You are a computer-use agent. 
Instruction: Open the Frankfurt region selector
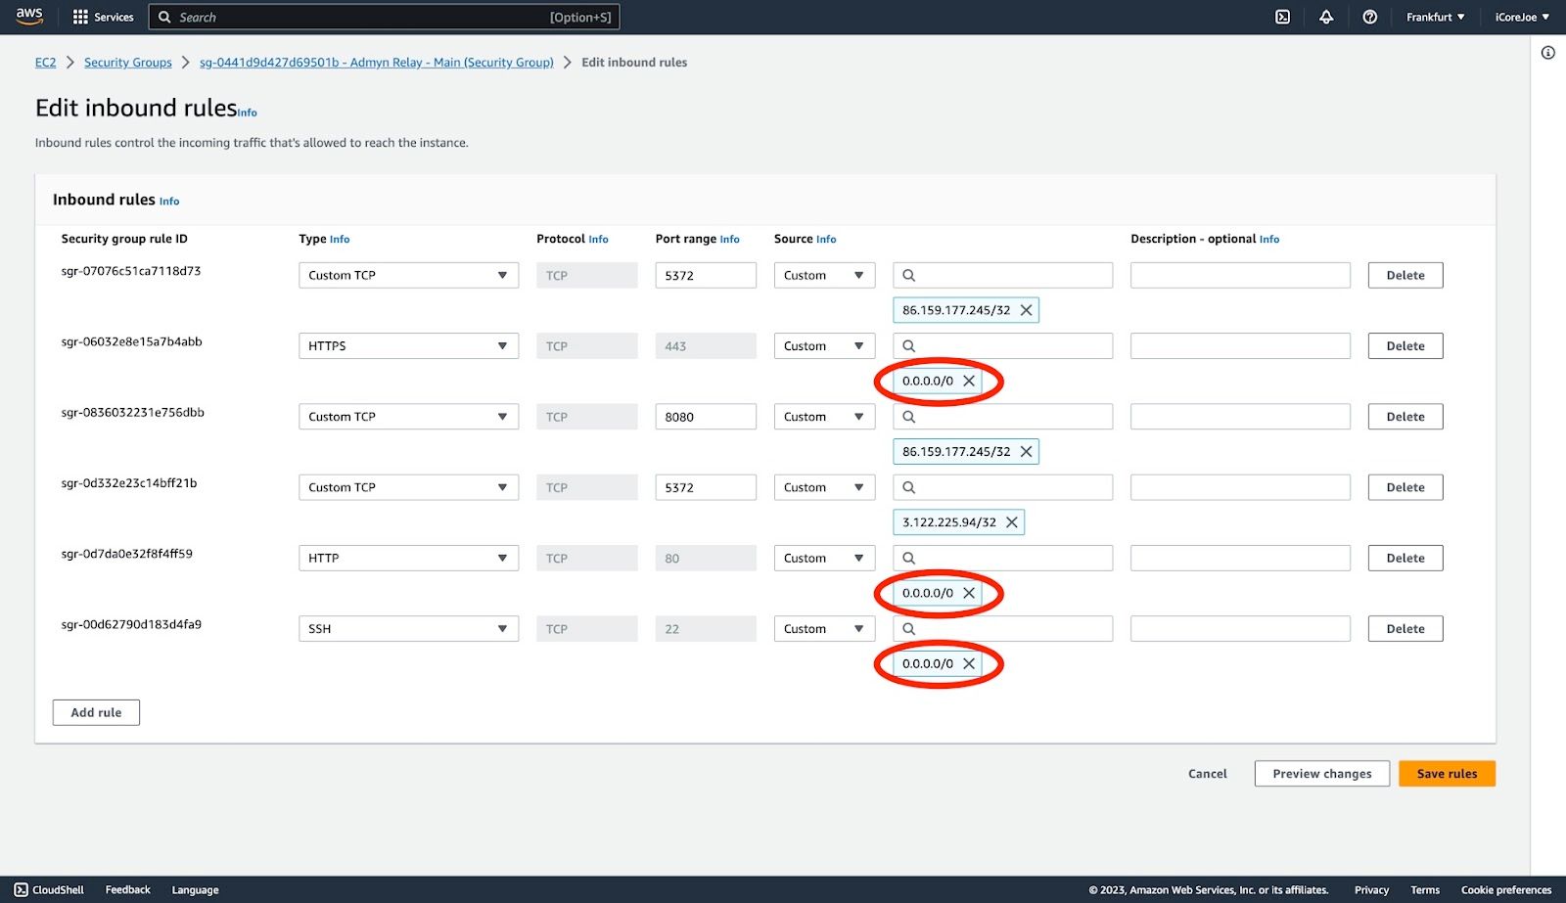click(1435, 17)
